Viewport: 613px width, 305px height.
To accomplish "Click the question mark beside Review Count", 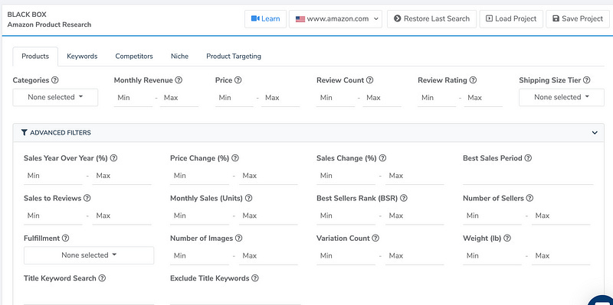I will [x=370, y=80].
